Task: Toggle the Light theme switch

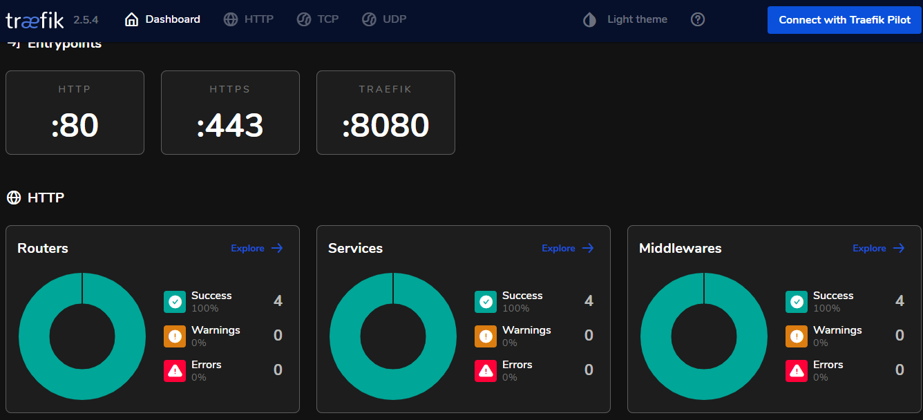Action: (x=625, y=19)
